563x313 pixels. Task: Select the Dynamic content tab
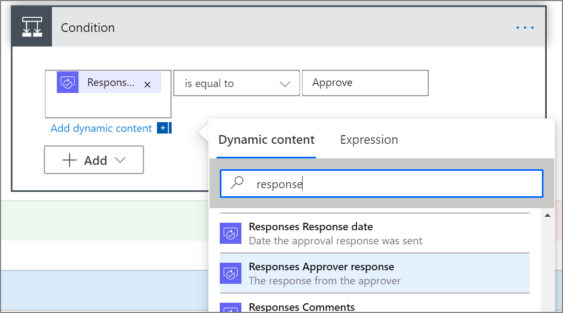click(266, 139)
